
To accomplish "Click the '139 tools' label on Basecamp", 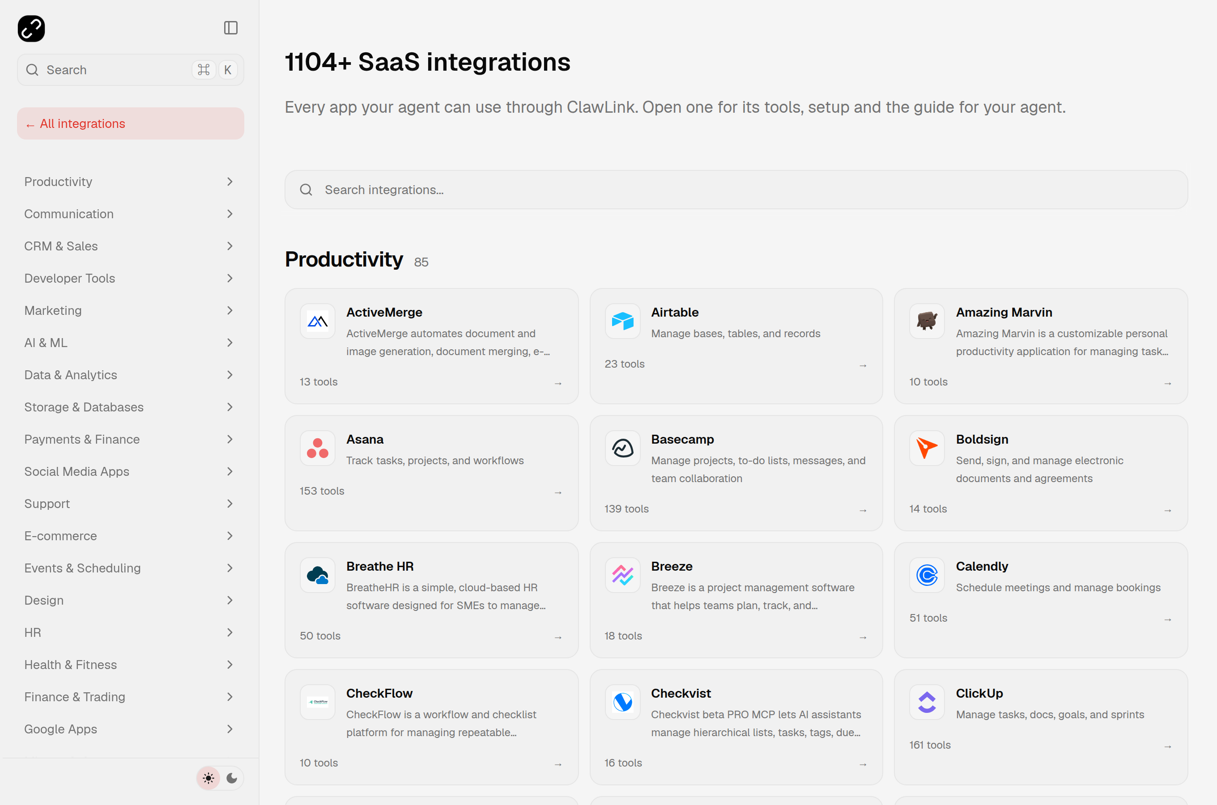I will click(626, 509).
